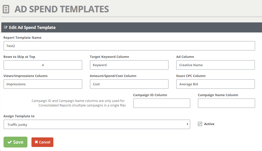Uncheck the Active checkbox
Screen dimensions: 262x151
coord(200,124)
